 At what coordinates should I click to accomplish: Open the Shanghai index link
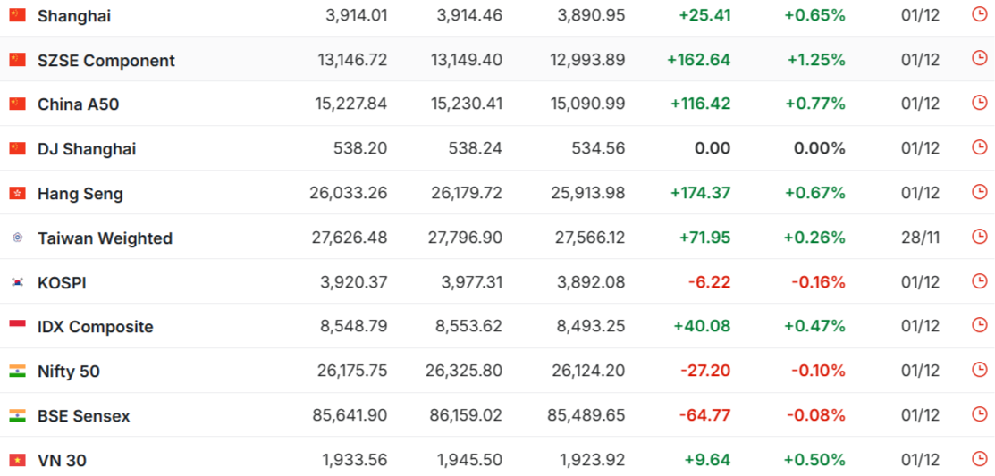(74, 16)
